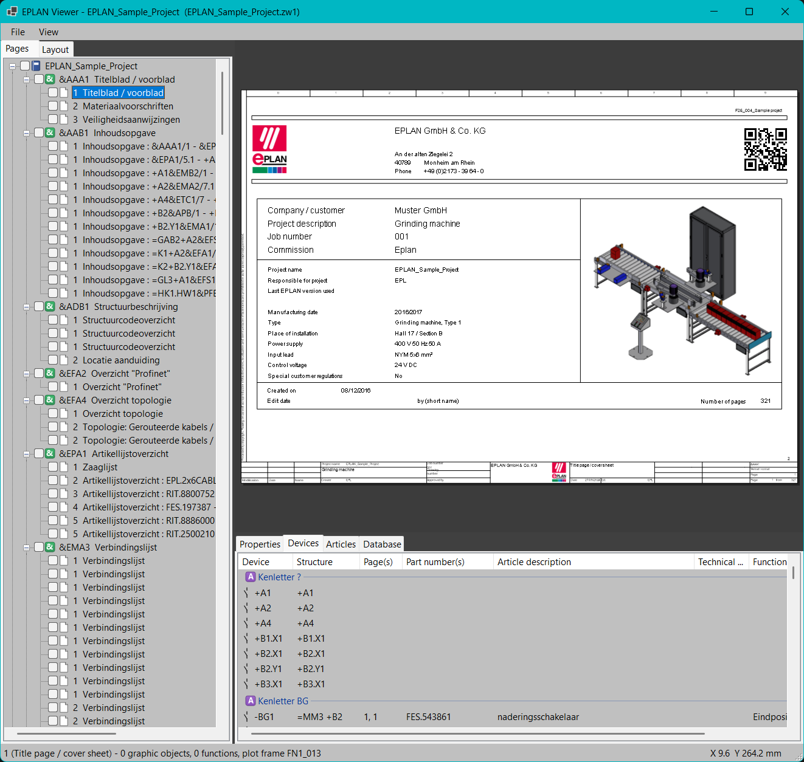Collapse the &AAA1 Titelblad / voorblad node
The width and height of the screenshot is (804, 762).
click(26, 80)
